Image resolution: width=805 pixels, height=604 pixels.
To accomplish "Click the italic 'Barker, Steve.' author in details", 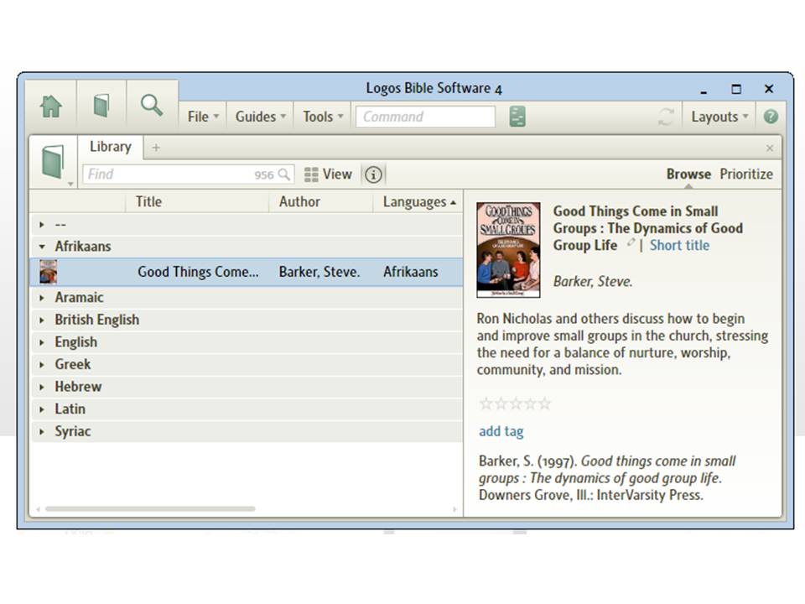I will (593, 282).
